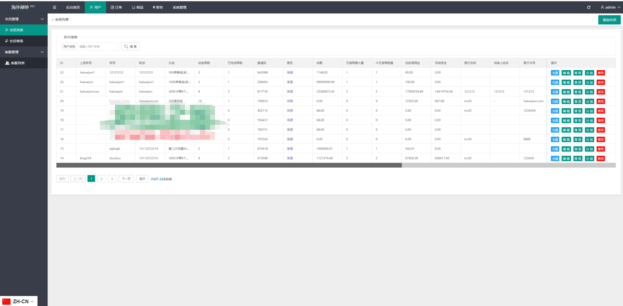Image resolution: width=623 pixels, height=306 pixels.
Task: Go to page 2 of members
Action: [x=101, y=179]
